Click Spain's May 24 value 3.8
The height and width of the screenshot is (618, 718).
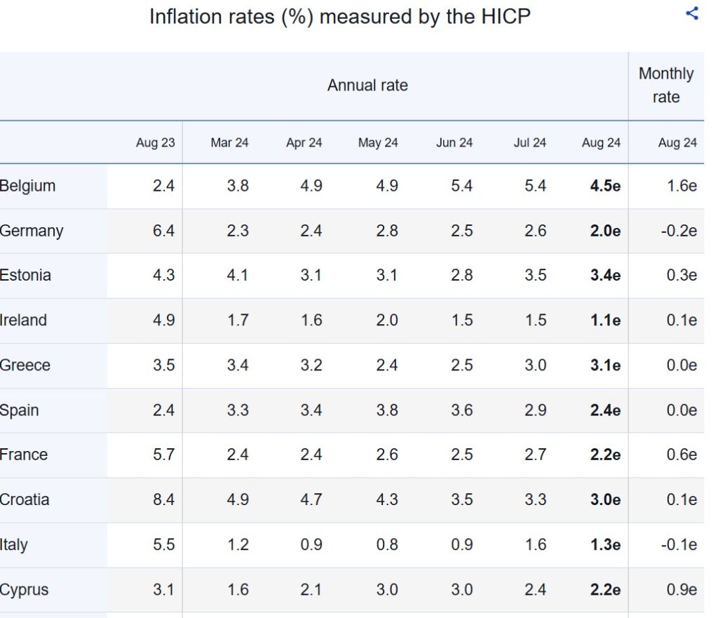pyautogui.click(x=387, y=410)
